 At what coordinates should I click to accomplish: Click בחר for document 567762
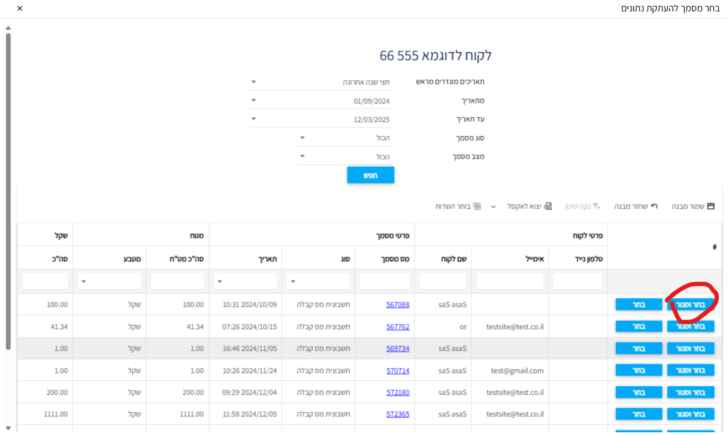(639, 326)
